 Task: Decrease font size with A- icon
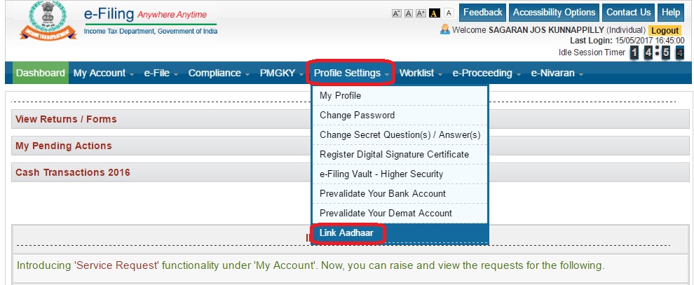tap(397, 13)
